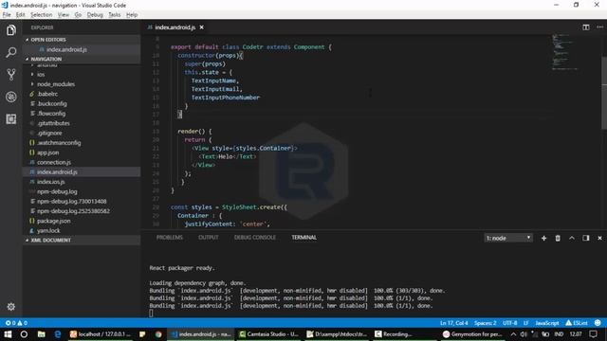
Task: Kill the terminal with trash icon
Action: pos(558,238)
